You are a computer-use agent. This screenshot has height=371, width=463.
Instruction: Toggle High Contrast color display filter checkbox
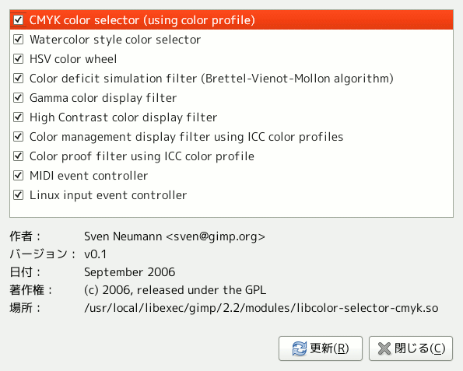tap(19, 117)
